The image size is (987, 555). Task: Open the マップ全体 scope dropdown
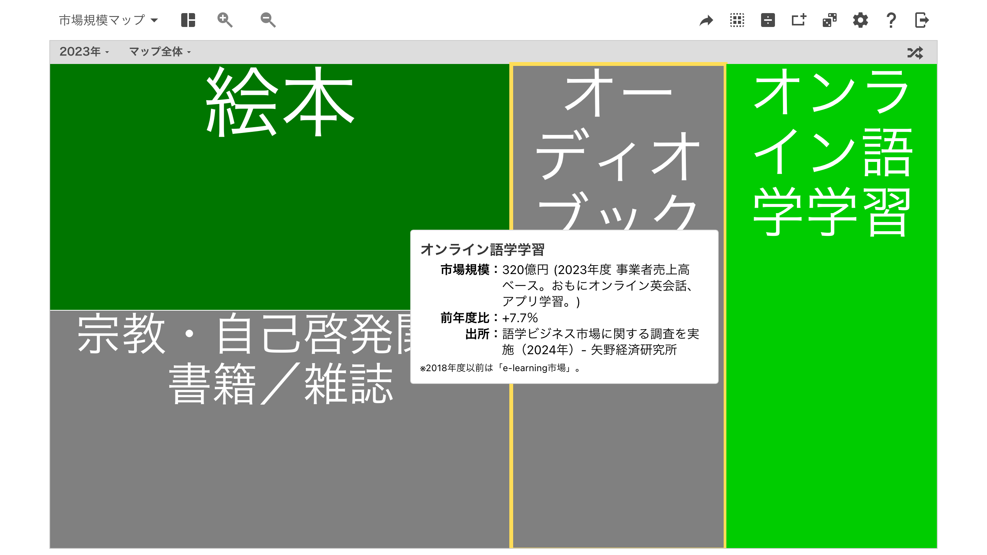pyautogui.click(x=160, y=52)
